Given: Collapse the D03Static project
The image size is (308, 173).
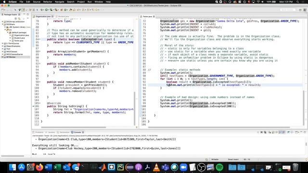Looking at the screenshot, I should [2, 25].
